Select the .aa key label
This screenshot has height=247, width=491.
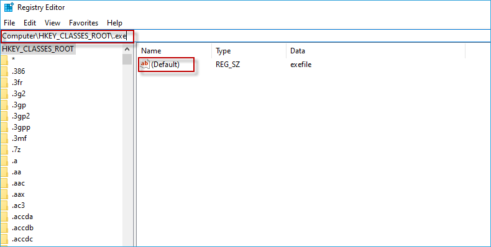16,172
